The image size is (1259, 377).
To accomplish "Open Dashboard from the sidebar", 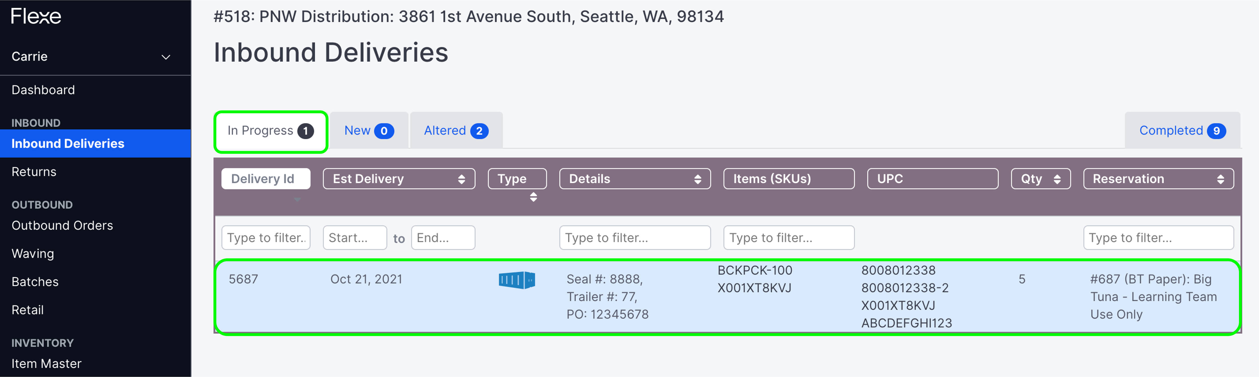I will pyautogui.click(x=43, y=90).
